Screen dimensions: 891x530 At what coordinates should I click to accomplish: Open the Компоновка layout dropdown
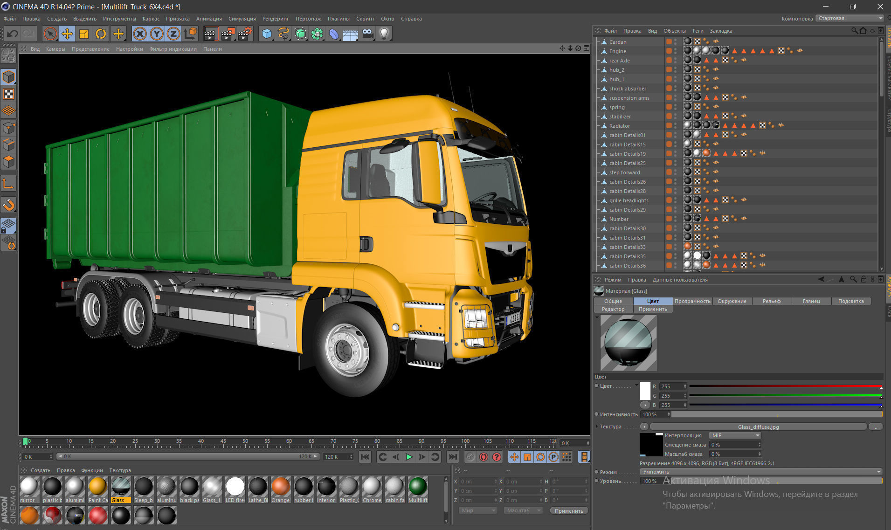pyautogui.click(x=850, y=18)
